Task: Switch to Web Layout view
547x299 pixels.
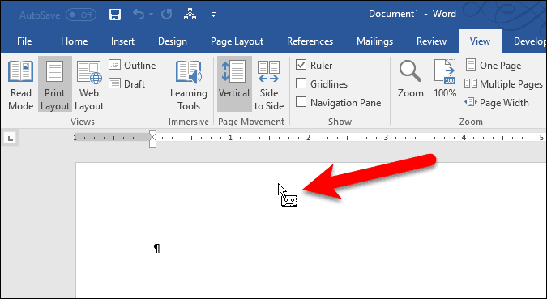Action: coord(89,84)
